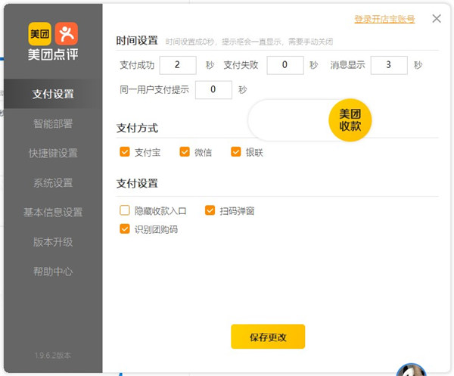Switch to 智能部署 in sidebar
454x376 pixels.
click(53, 123)
